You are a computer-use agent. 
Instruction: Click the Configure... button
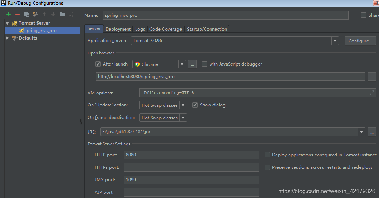coord(360,41)
